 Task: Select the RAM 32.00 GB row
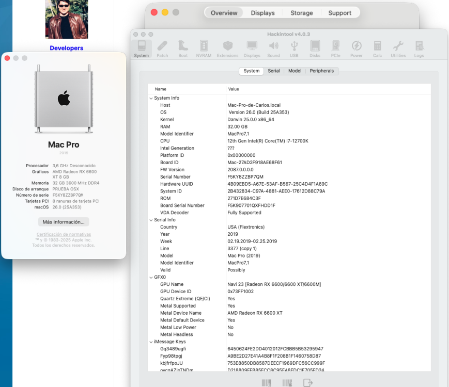[x=289, y=127]
